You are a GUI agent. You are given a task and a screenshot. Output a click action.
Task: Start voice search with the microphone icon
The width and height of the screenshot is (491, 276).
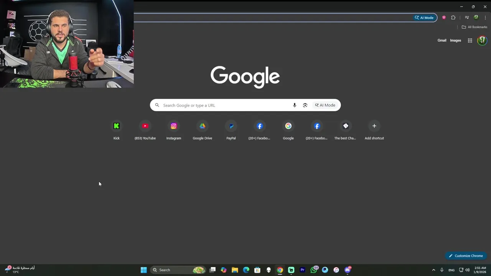pos(295,105)
